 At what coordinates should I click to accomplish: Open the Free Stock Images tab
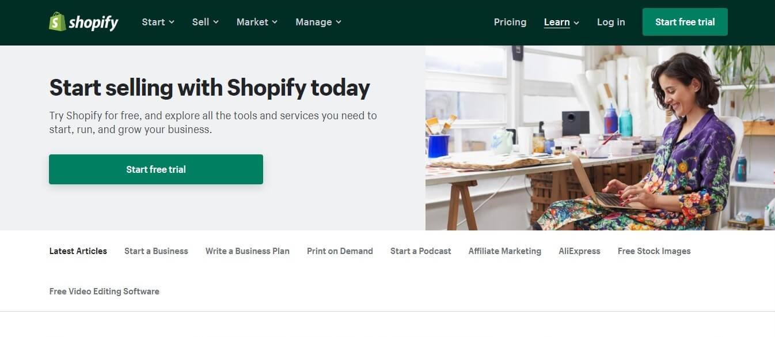click(654, 251)
